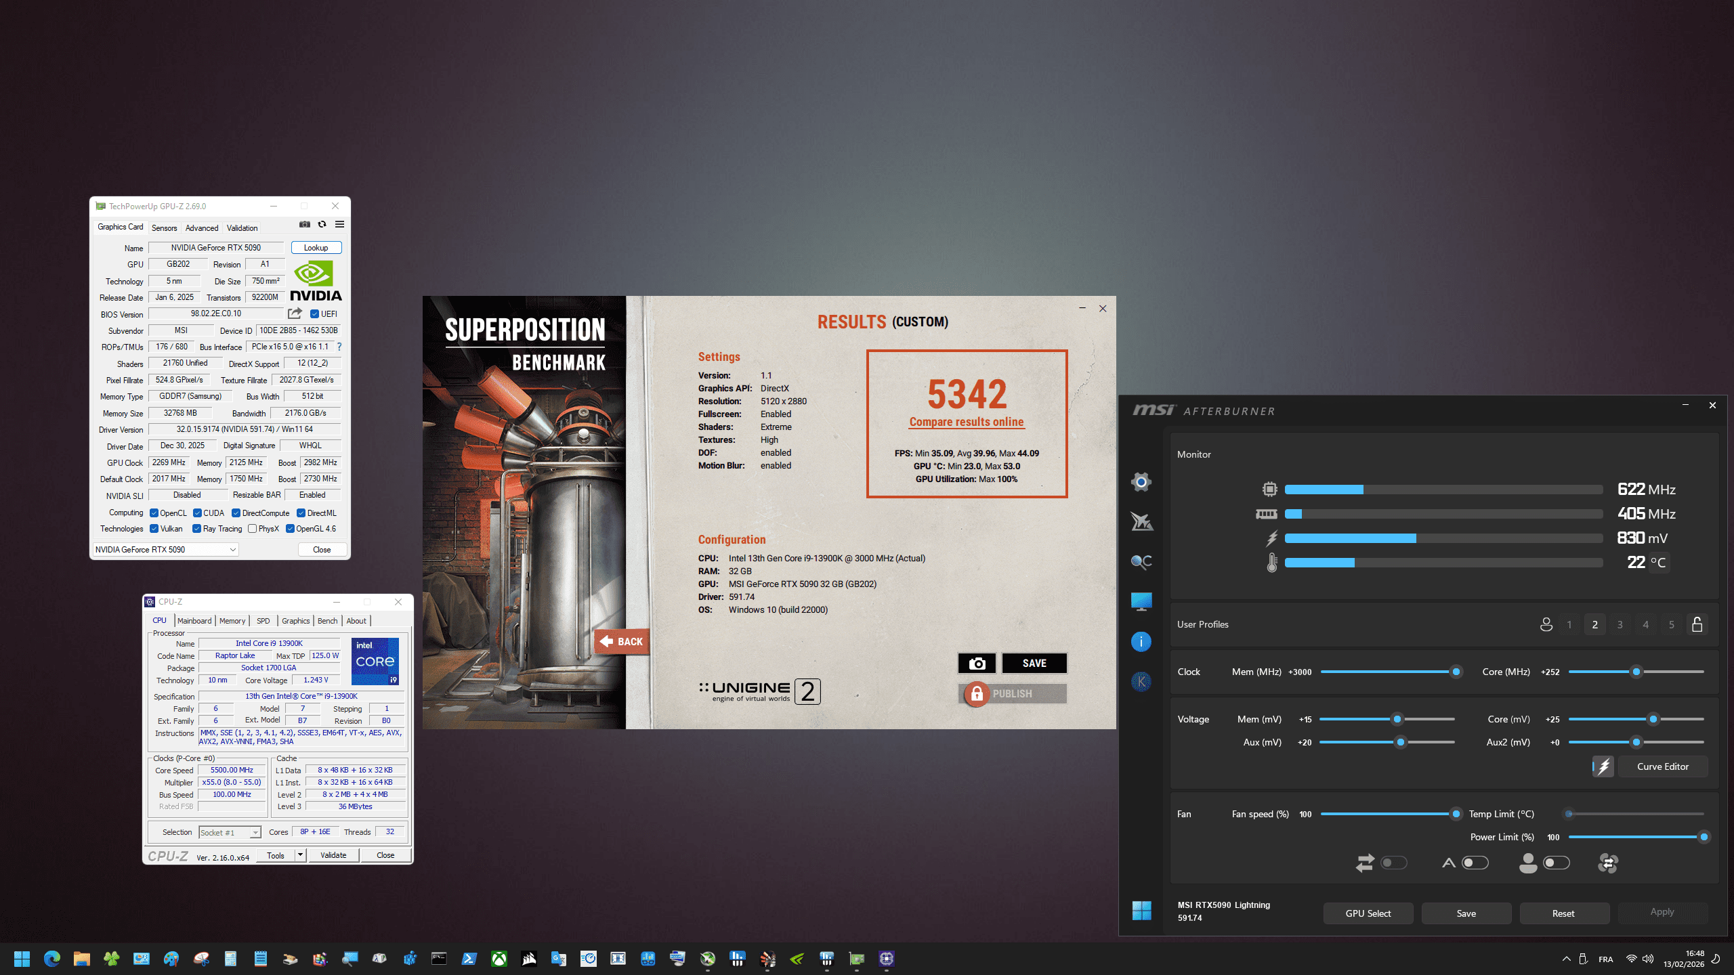The image size is (1734, 975).
Task: Open the Afterburner info icon
Action: click(1141, 641)
